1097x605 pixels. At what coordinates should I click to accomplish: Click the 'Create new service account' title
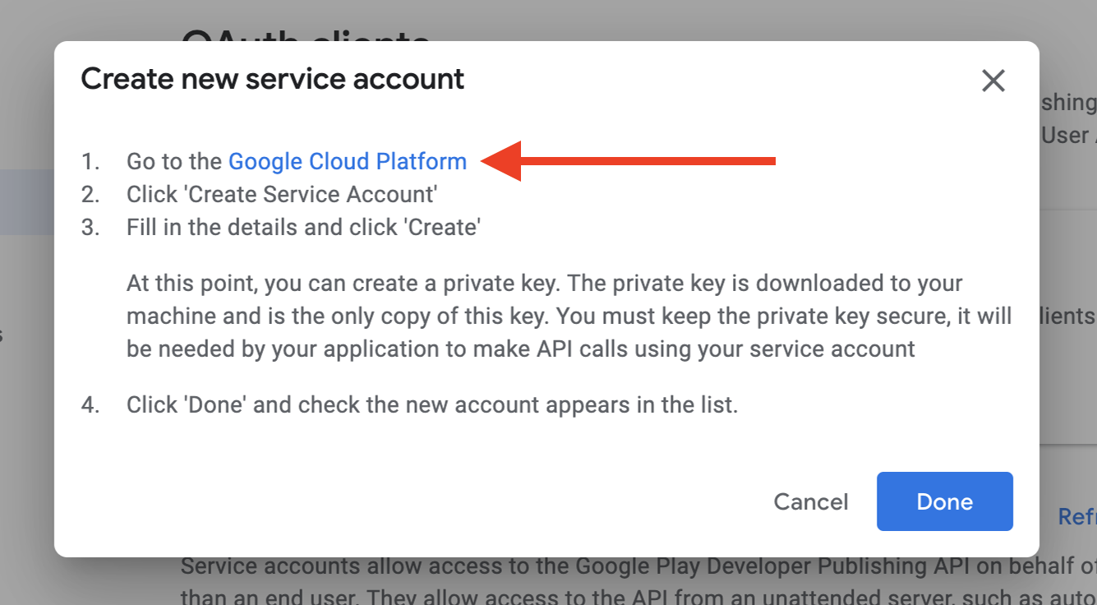coord(272,79)
